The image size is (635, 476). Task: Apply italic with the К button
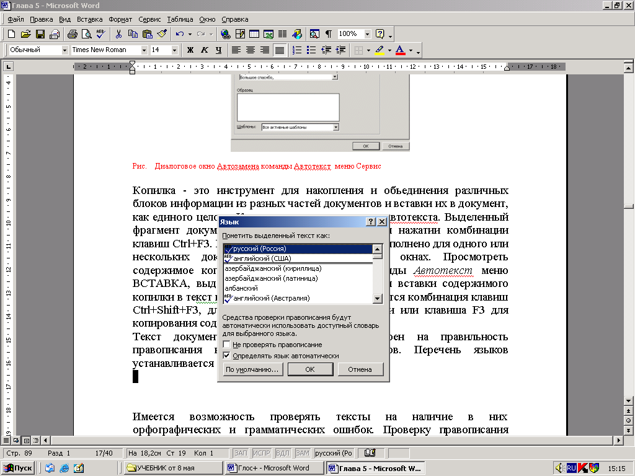click(205, 50)
